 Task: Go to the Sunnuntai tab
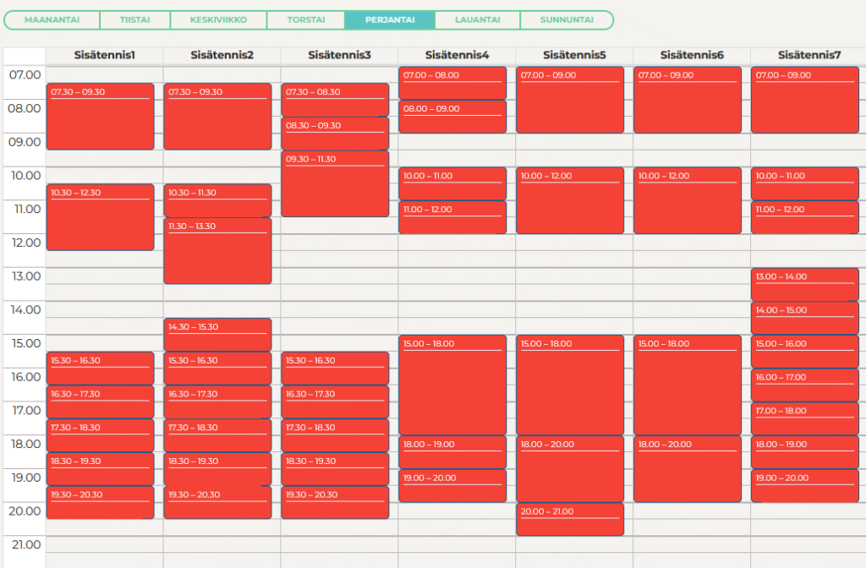[565, 19]
